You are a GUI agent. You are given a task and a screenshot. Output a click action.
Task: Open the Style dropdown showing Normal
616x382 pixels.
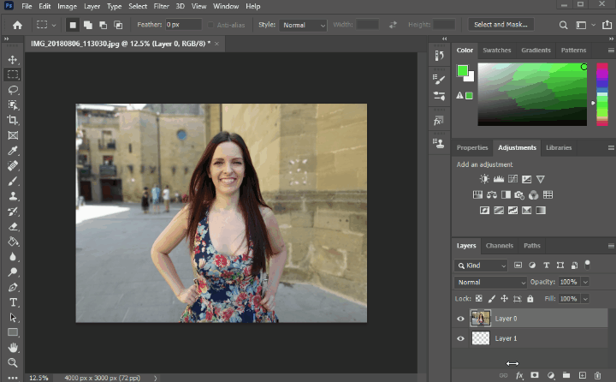(x=303, y=25)
